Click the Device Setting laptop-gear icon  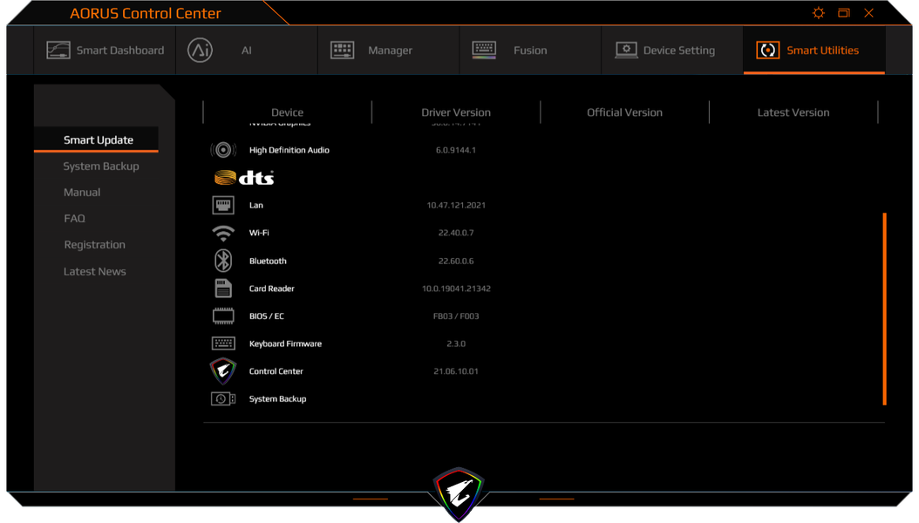(626, 51)
